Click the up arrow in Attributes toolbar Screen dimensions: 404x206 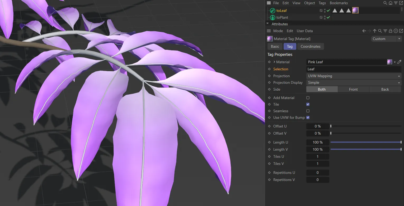coord(375,31)
